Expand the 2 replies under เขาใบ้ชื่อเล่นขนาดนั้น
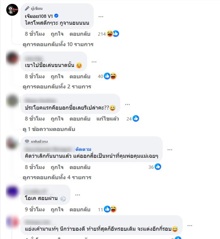 coord(57,87)
